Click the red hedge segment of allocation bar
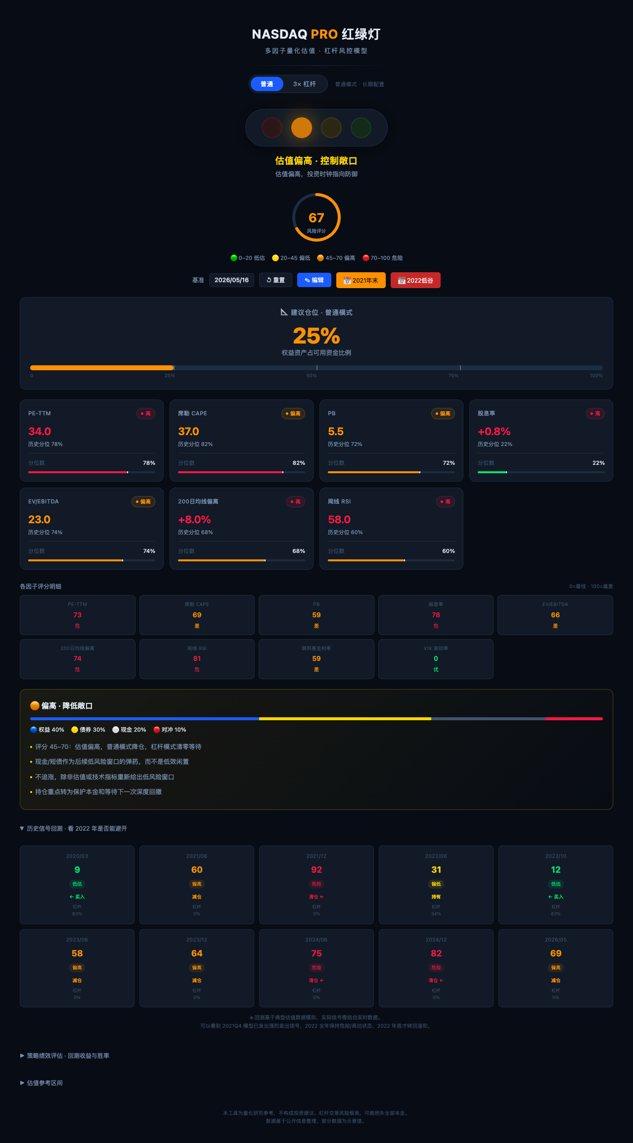 [574, 719]
